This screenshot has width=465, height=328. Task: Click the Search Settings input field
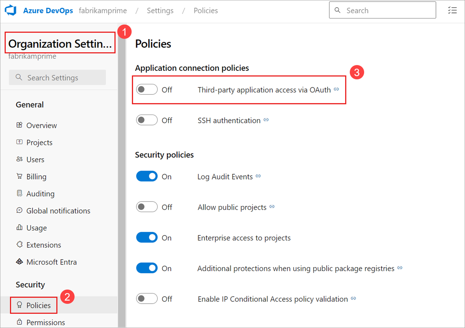point(57,77)
